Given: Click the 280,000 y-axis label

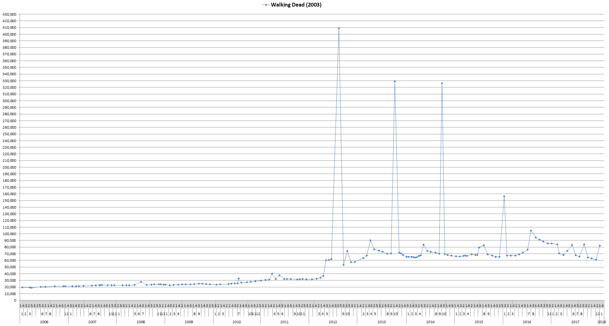Looking at the screenshot, I should (x=9, y=114).
